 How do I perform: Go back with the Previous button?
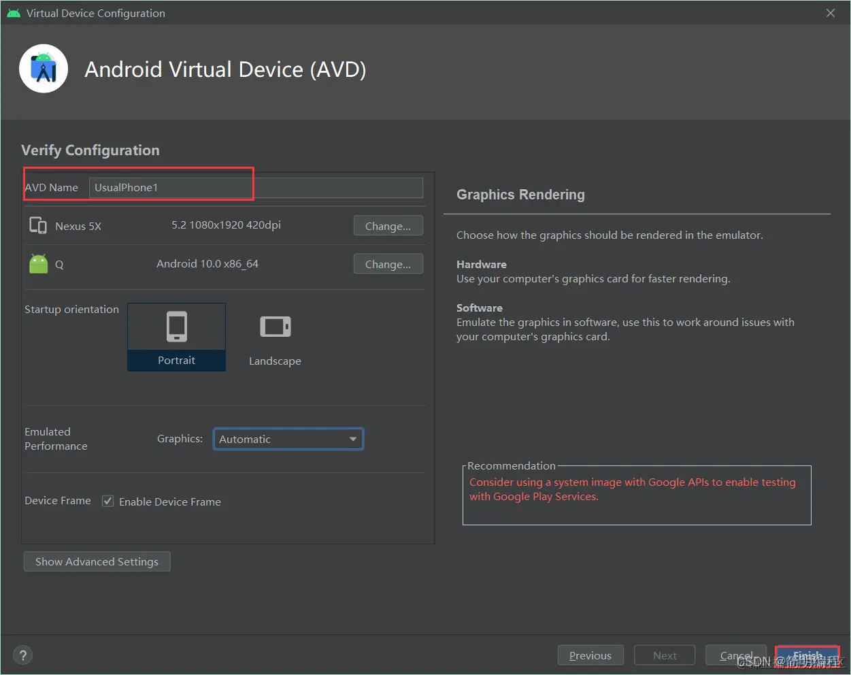(x=590, y=655)
